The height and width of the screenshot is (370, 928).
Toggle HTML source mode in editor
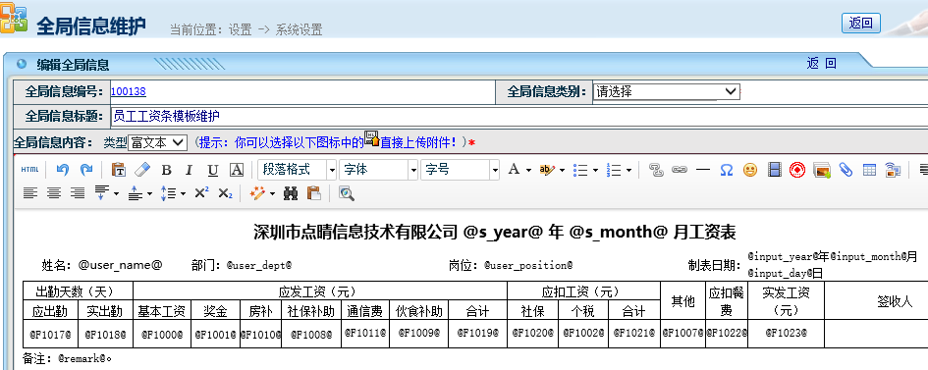[x=29, y=170]
